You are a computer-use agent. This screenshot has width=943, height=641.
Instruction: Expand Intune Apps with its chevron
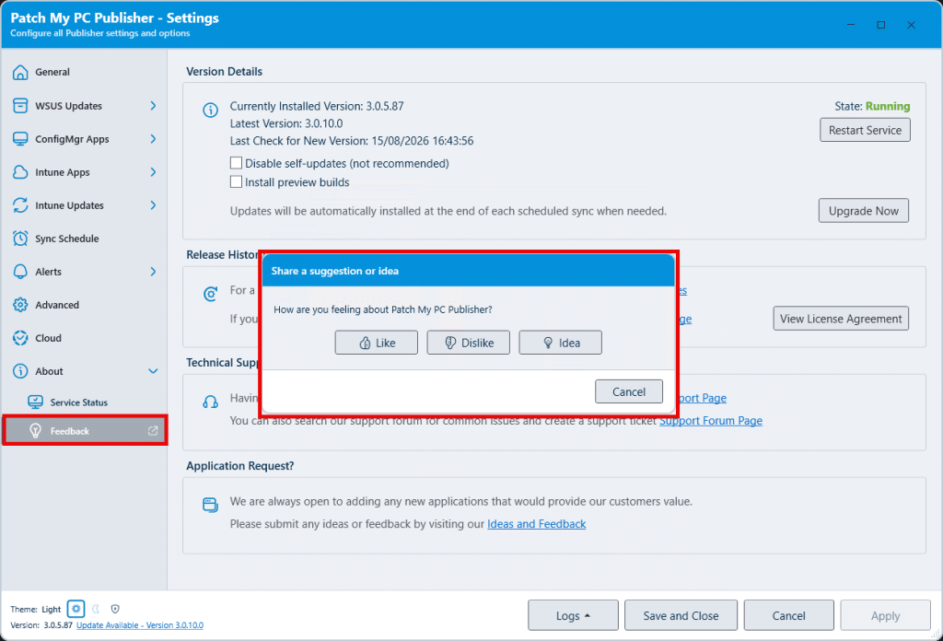[x=153, y=172]
